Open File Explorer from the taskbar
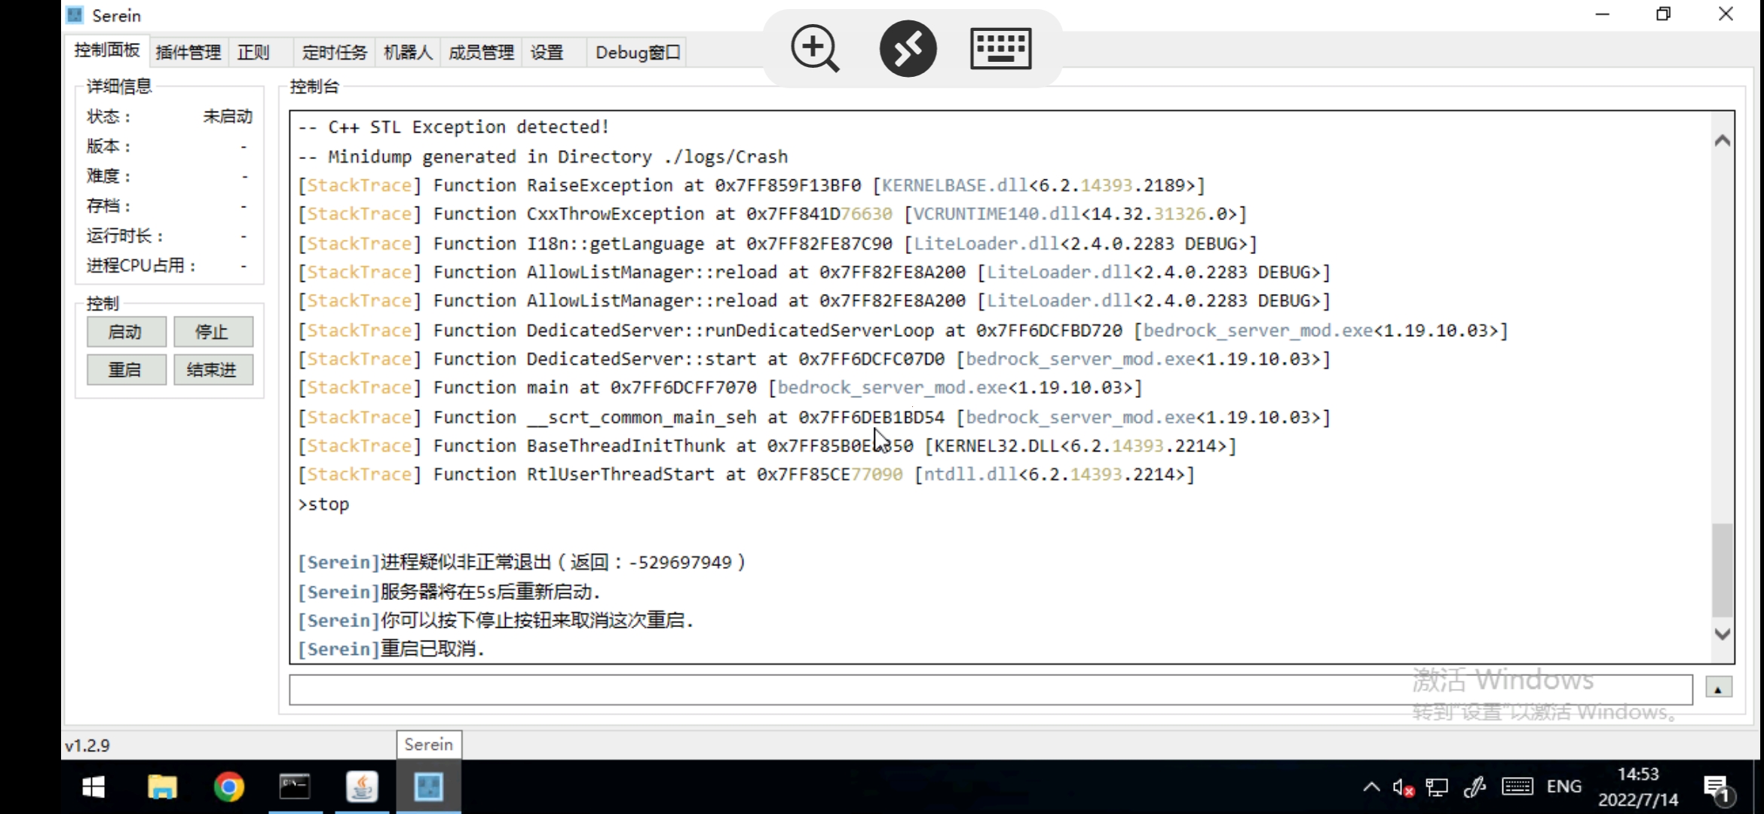This screenshot has width=1764, height=814. [163, 786]
